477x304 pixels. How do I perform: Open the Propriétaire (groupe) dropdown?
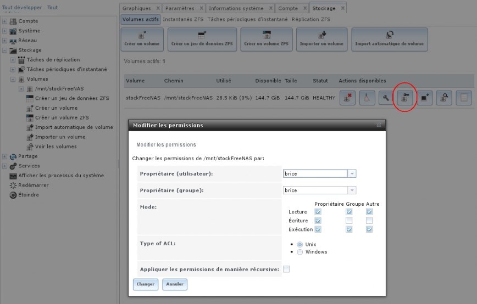pyautogui.click(x=352, y=190)
